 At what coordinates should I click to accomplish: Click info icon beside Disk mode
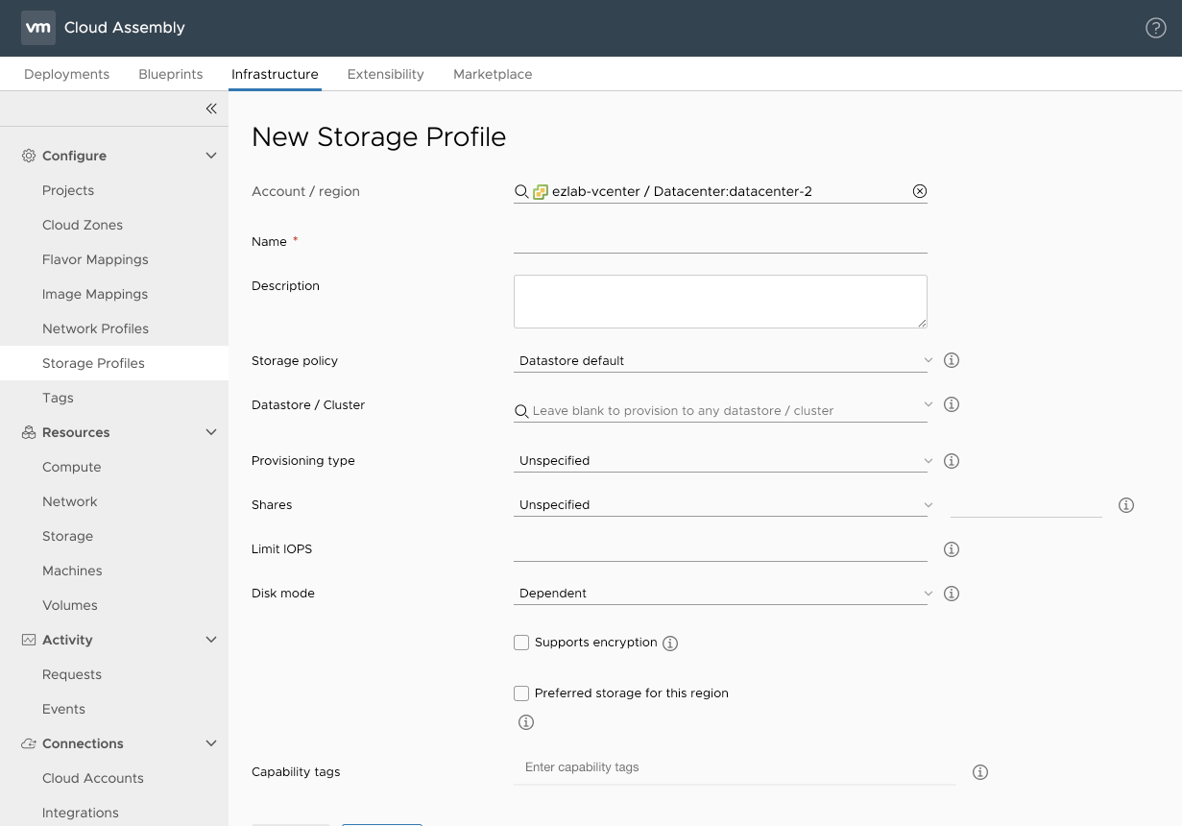(x=952, y=594)
